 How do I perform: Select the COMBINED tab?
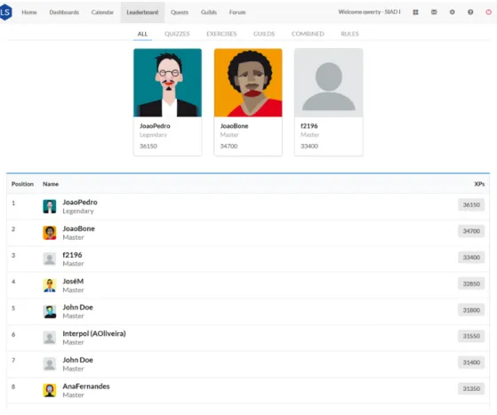pyautogui.click(x=308, y=34)
